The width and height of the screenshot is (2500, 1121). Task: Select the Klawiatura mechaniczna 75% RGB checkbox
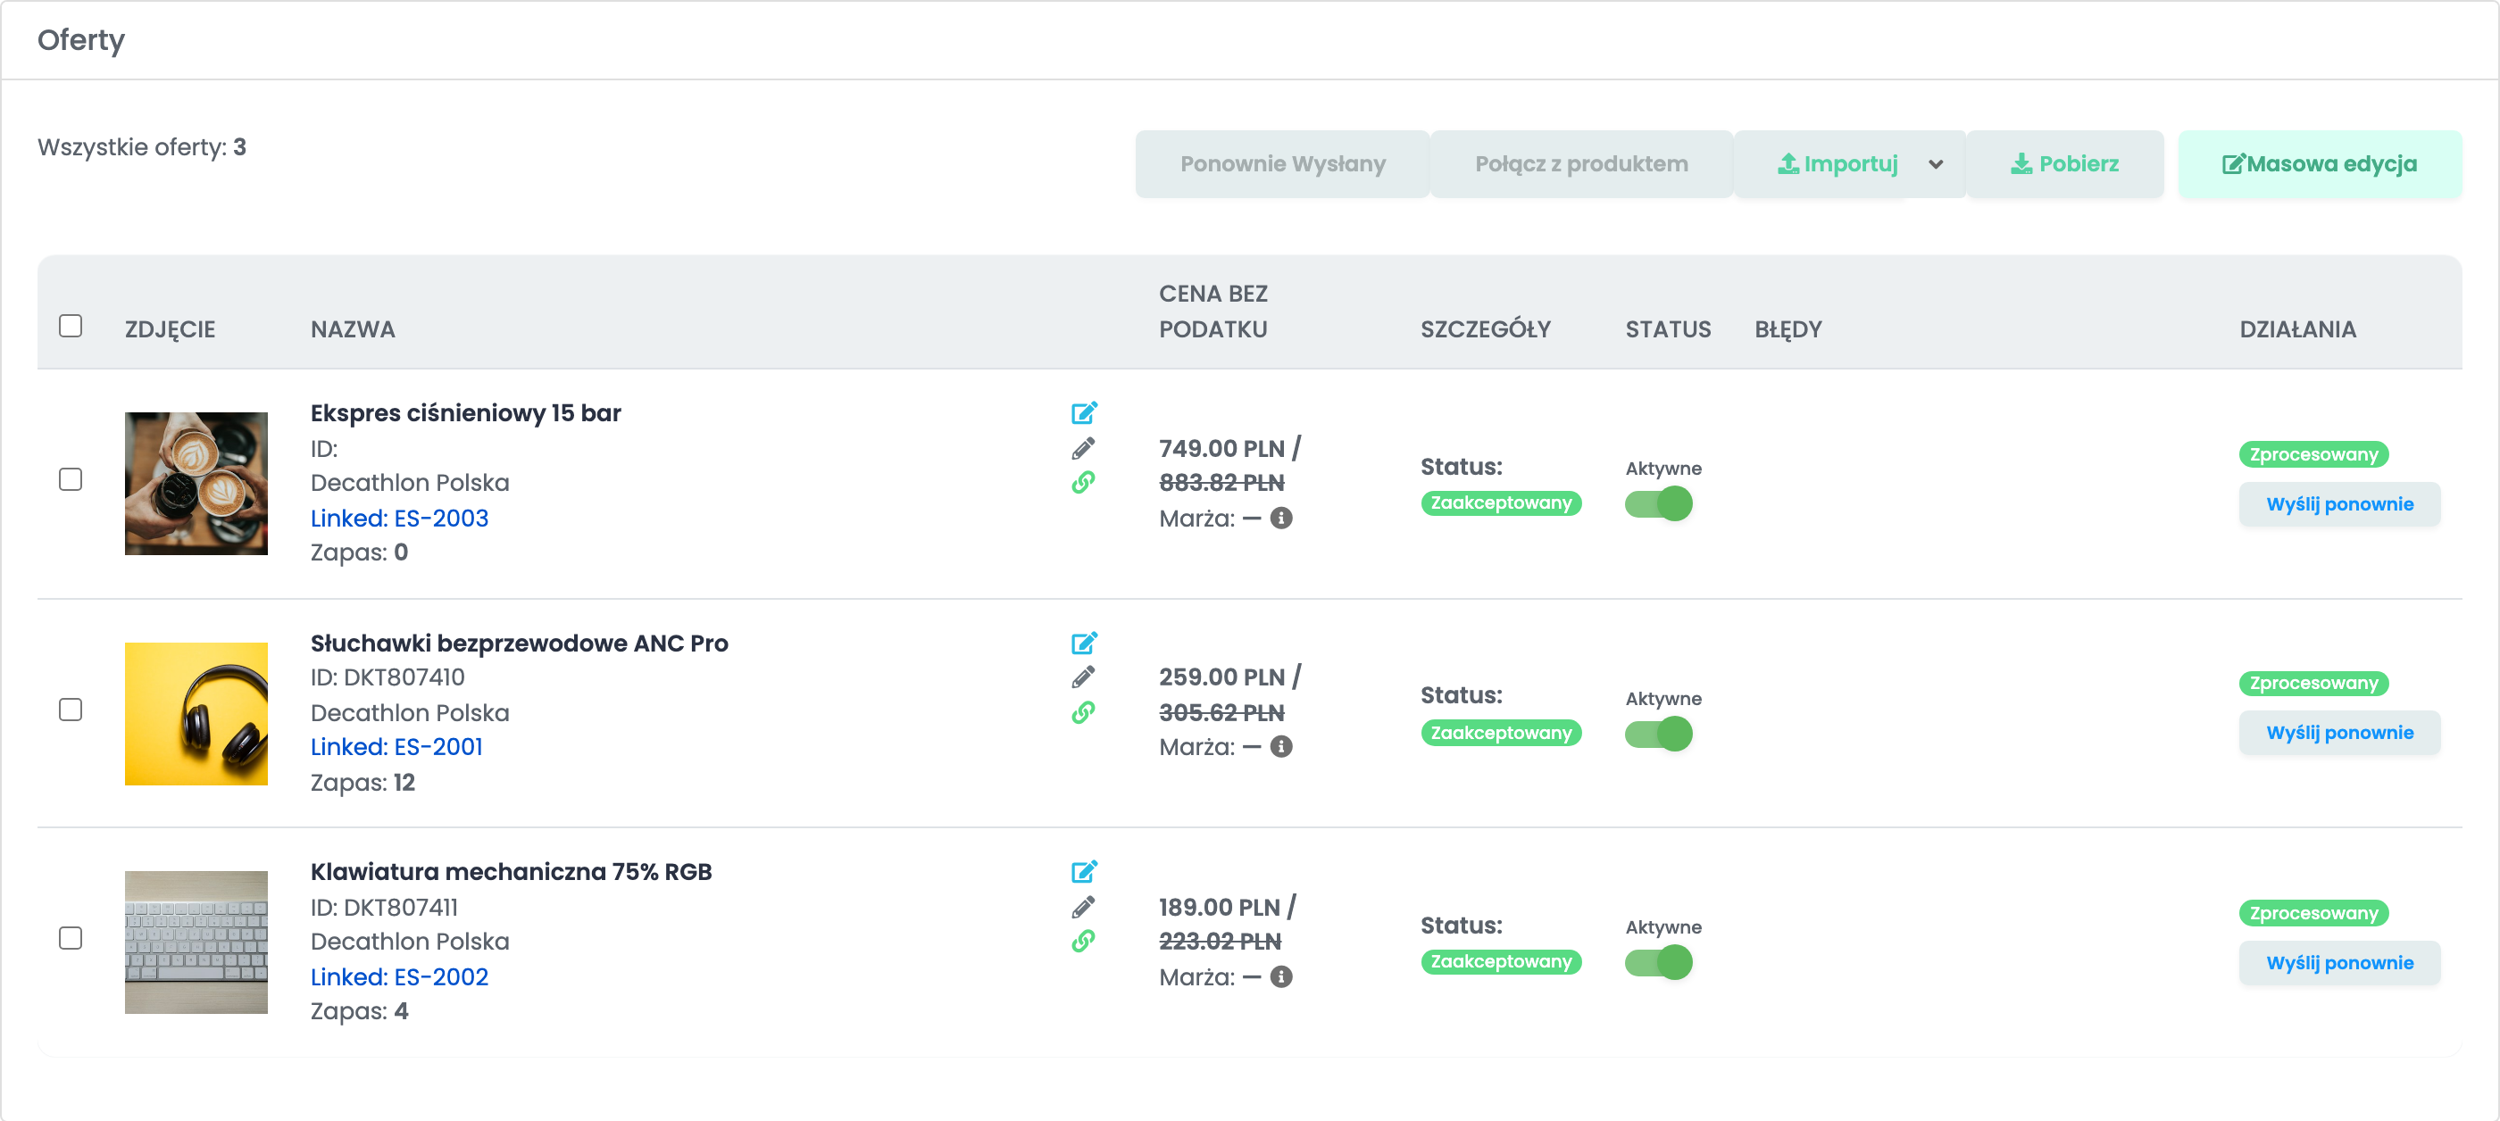71,939
